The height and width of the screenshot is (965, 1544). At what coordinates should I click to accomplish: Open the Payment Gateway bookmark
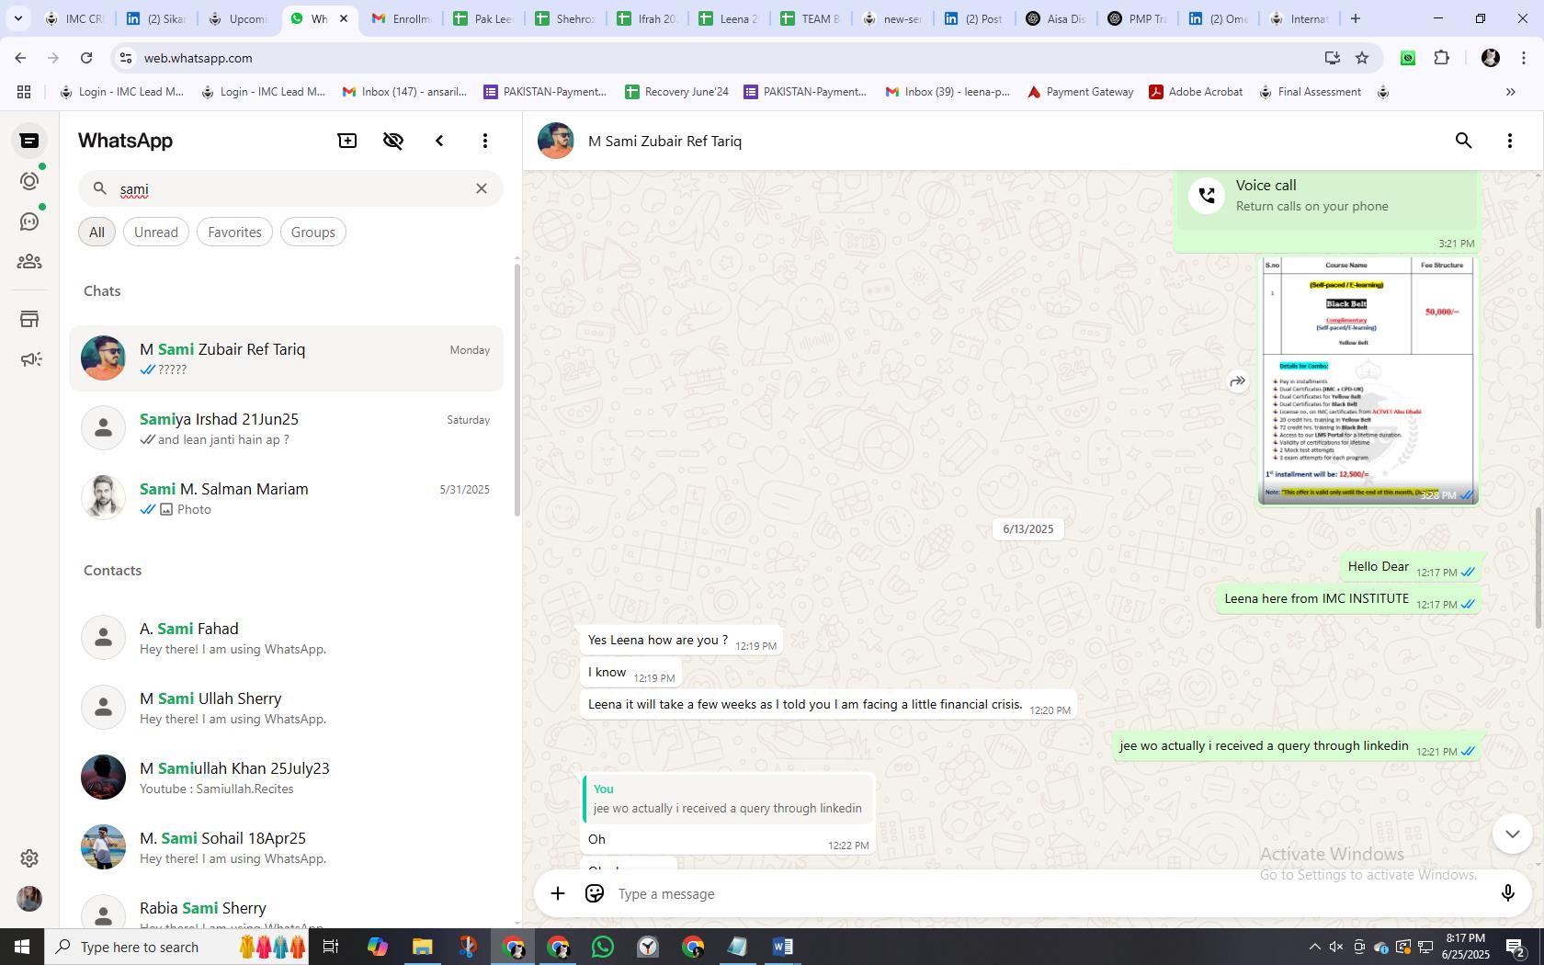tap(1080, 92)
